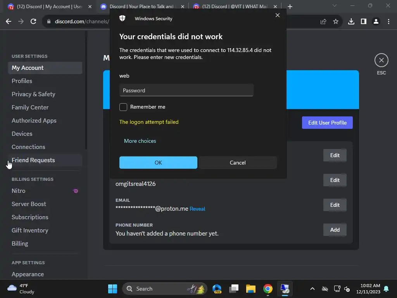Switch to Google Chrome on taskbar
397x298 pixels.
(x=268, y=289)
